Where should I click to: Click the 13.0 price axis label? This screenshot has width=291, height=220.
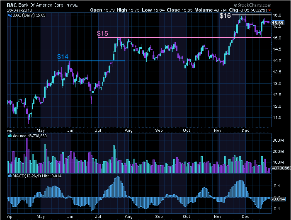(277, 83)
